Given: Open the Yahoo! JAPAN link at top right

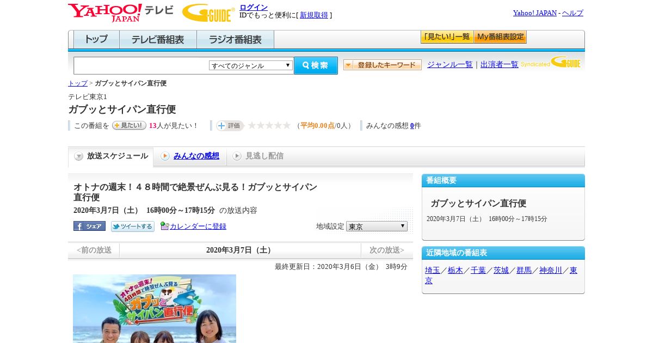Looking at the screenshot, I should pos(535,13).
